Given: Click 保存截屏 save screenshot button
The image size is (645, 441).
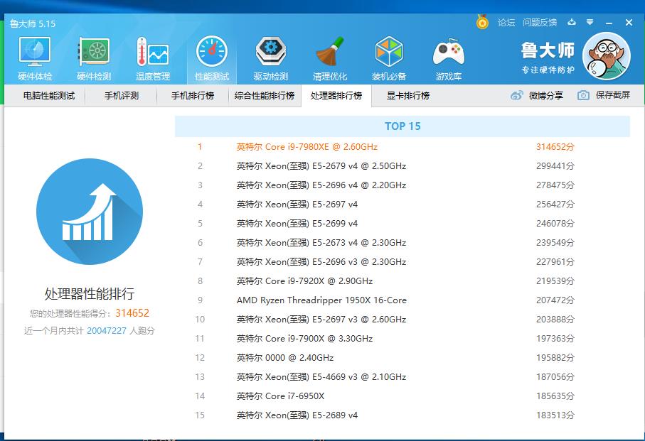Looking at the screenshot, I should [604, 96].
